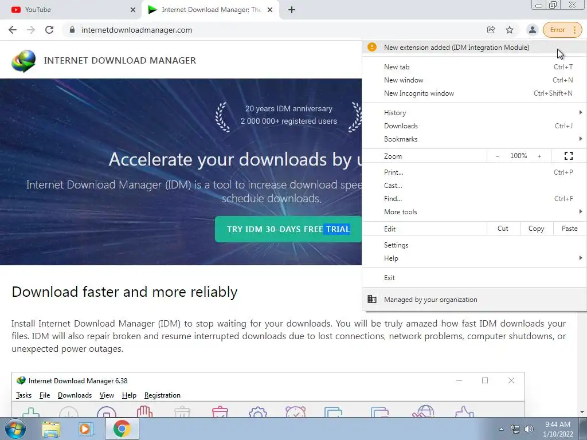Open Settings from Chrome menu
This screenshot has height=440, width=587.
pyautogui.click(x=474, y=245)
